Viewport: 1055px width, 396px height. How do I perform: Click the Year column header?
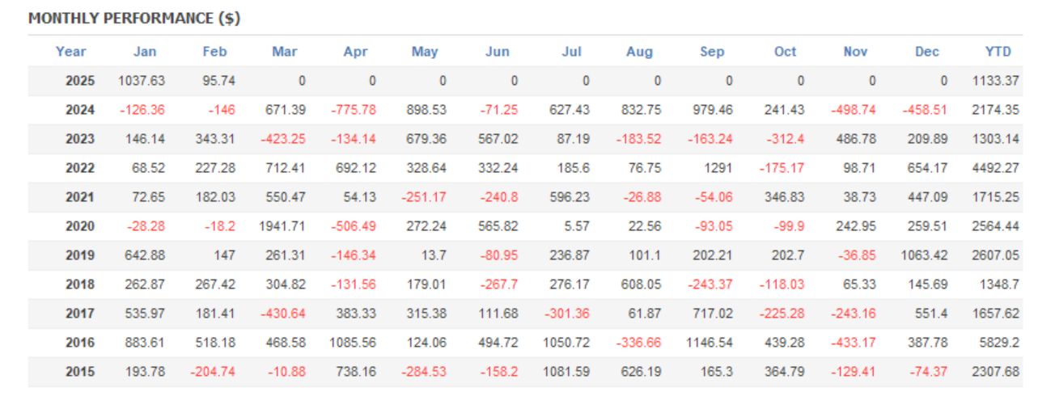coord(70,52)
